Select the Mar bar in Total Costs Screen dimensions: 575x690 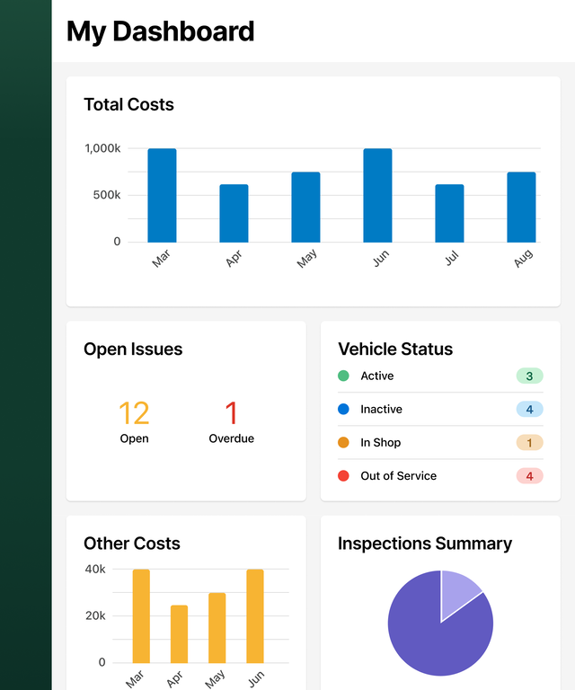coord(162,196)
